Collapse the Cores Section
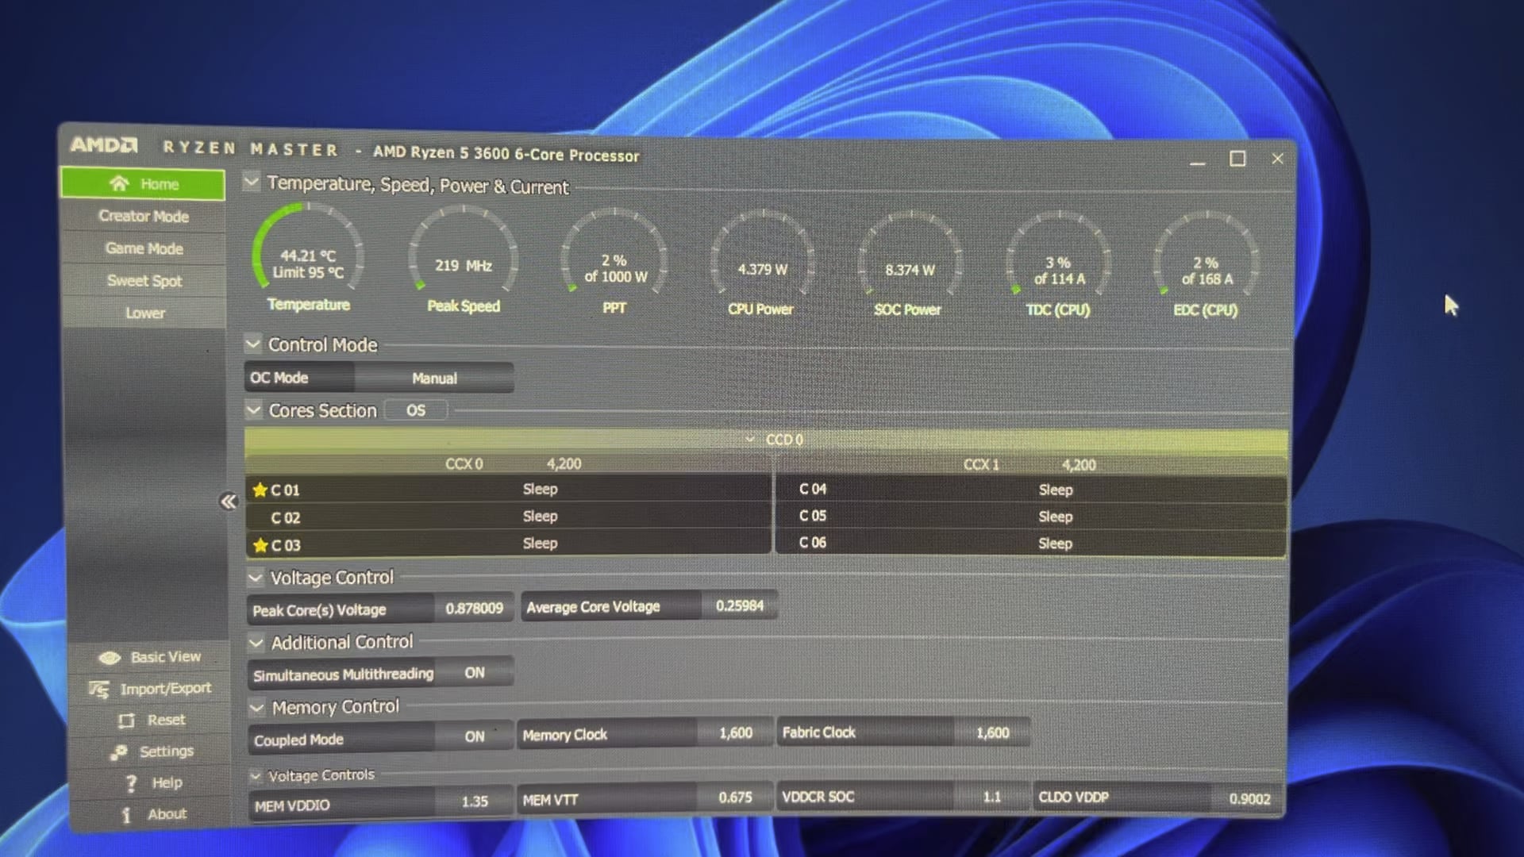Screen dimensions: 1524x857 click(x=253, y=409)
